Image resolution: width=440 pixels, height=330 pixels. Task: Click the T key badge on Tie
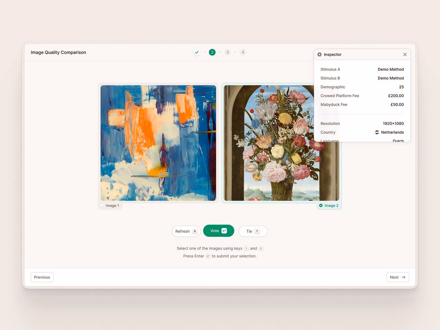pos(257,231)
